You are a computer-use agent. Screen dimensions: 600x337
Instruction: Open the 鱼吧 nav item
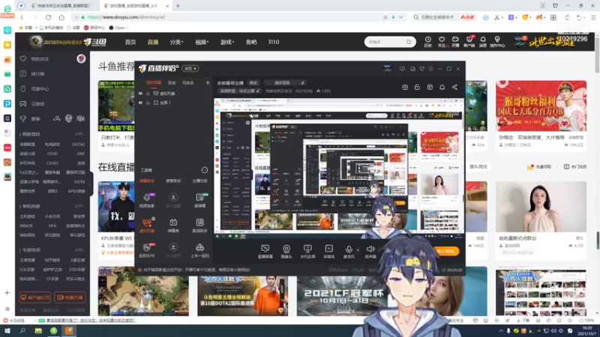click(251, 42)
